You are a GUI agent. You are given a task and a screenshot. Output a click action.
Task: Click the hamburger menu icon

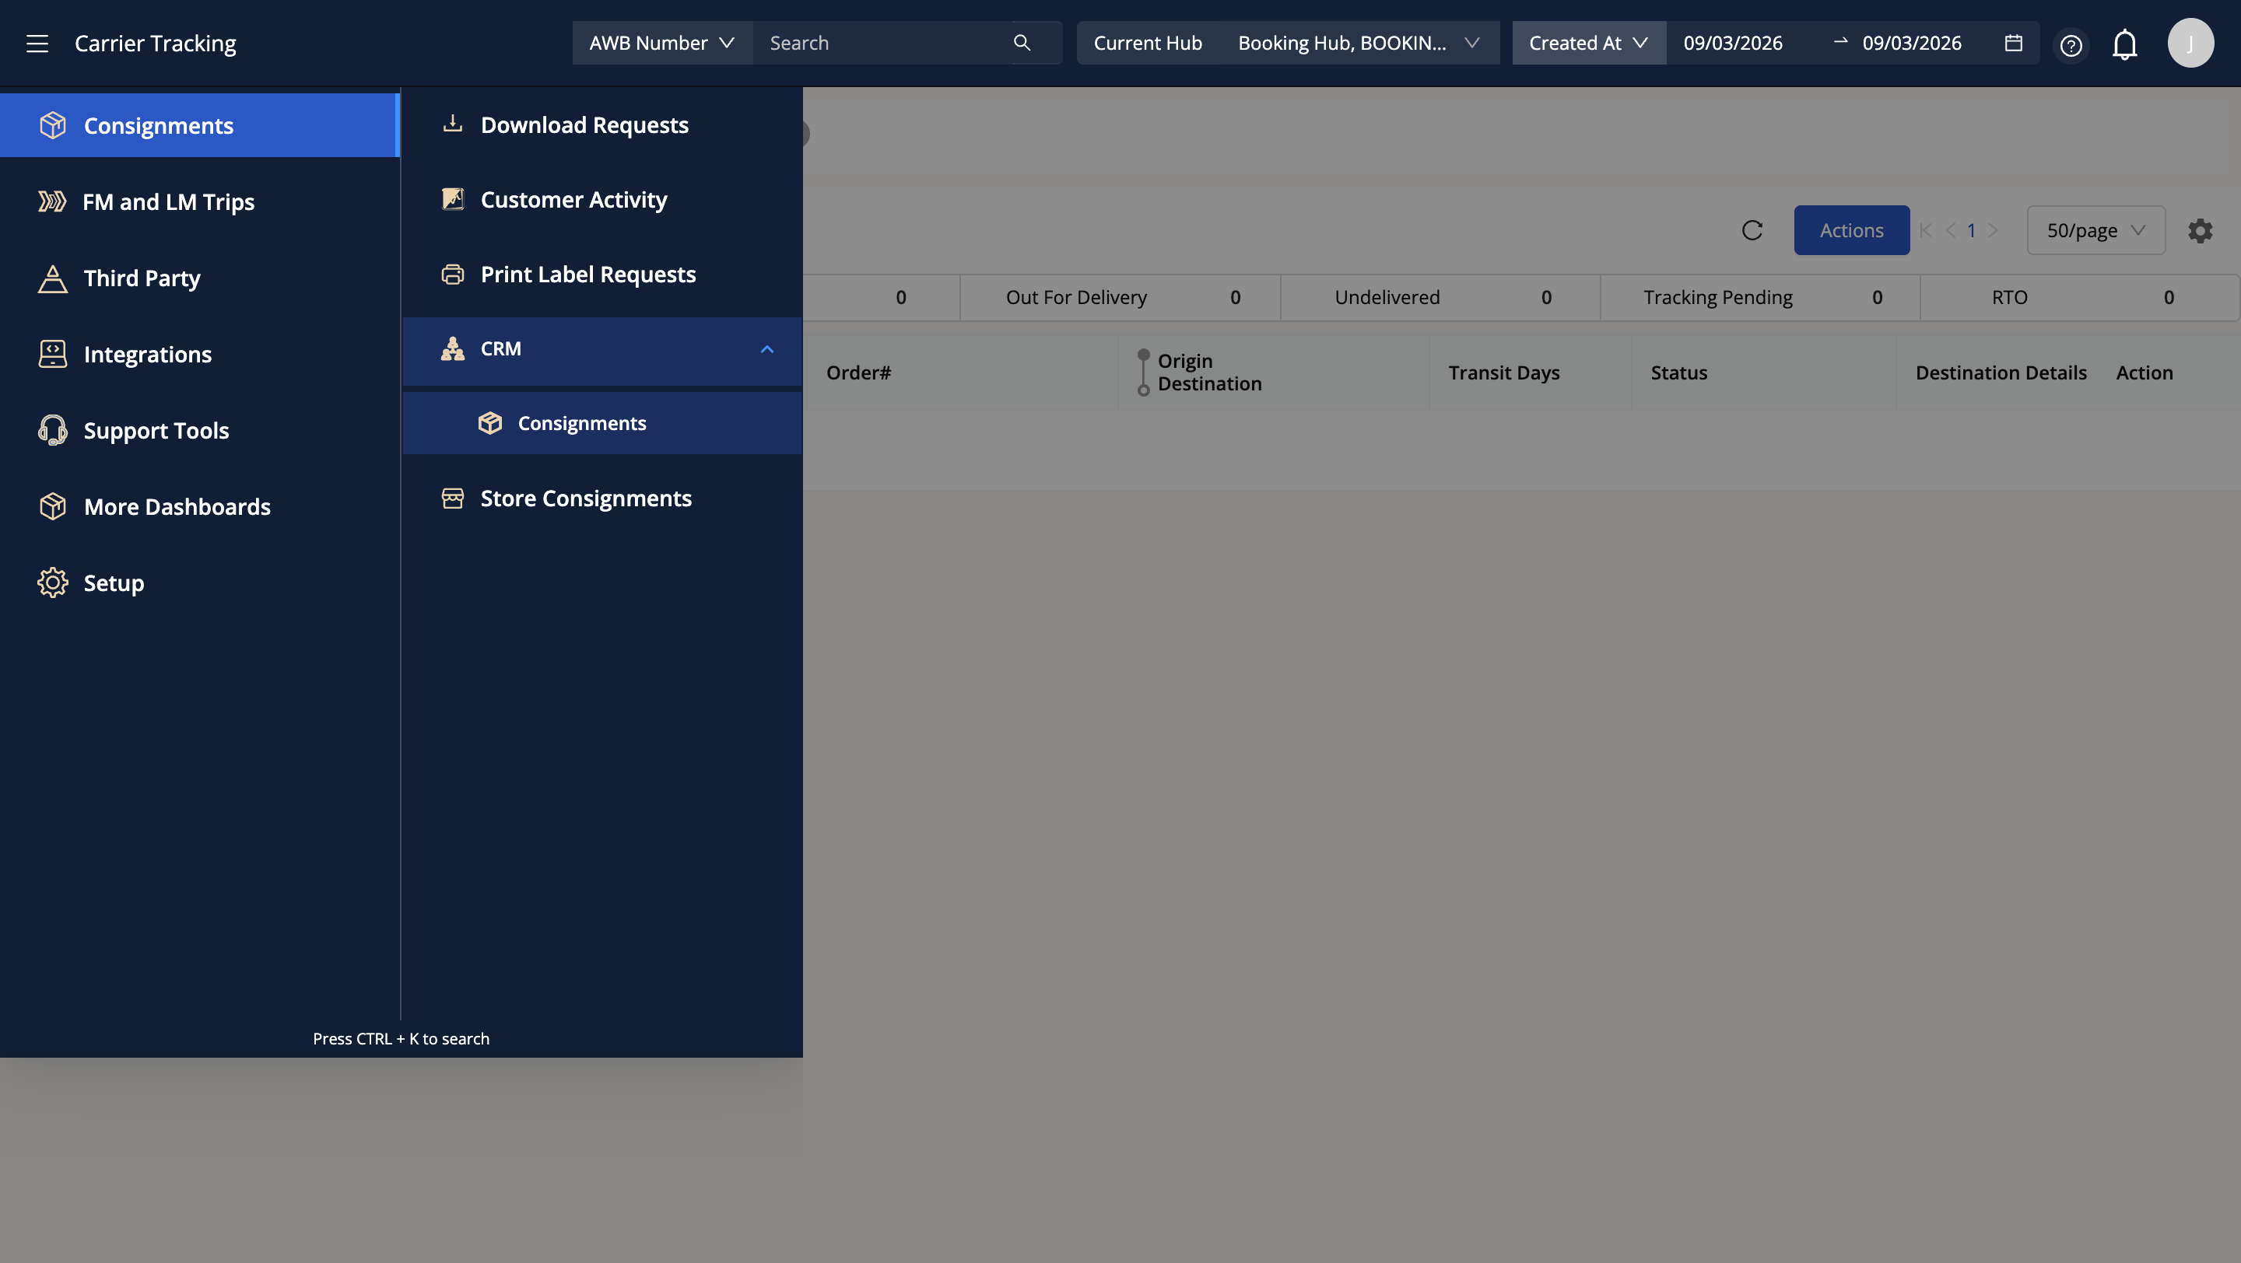[37, 44]
